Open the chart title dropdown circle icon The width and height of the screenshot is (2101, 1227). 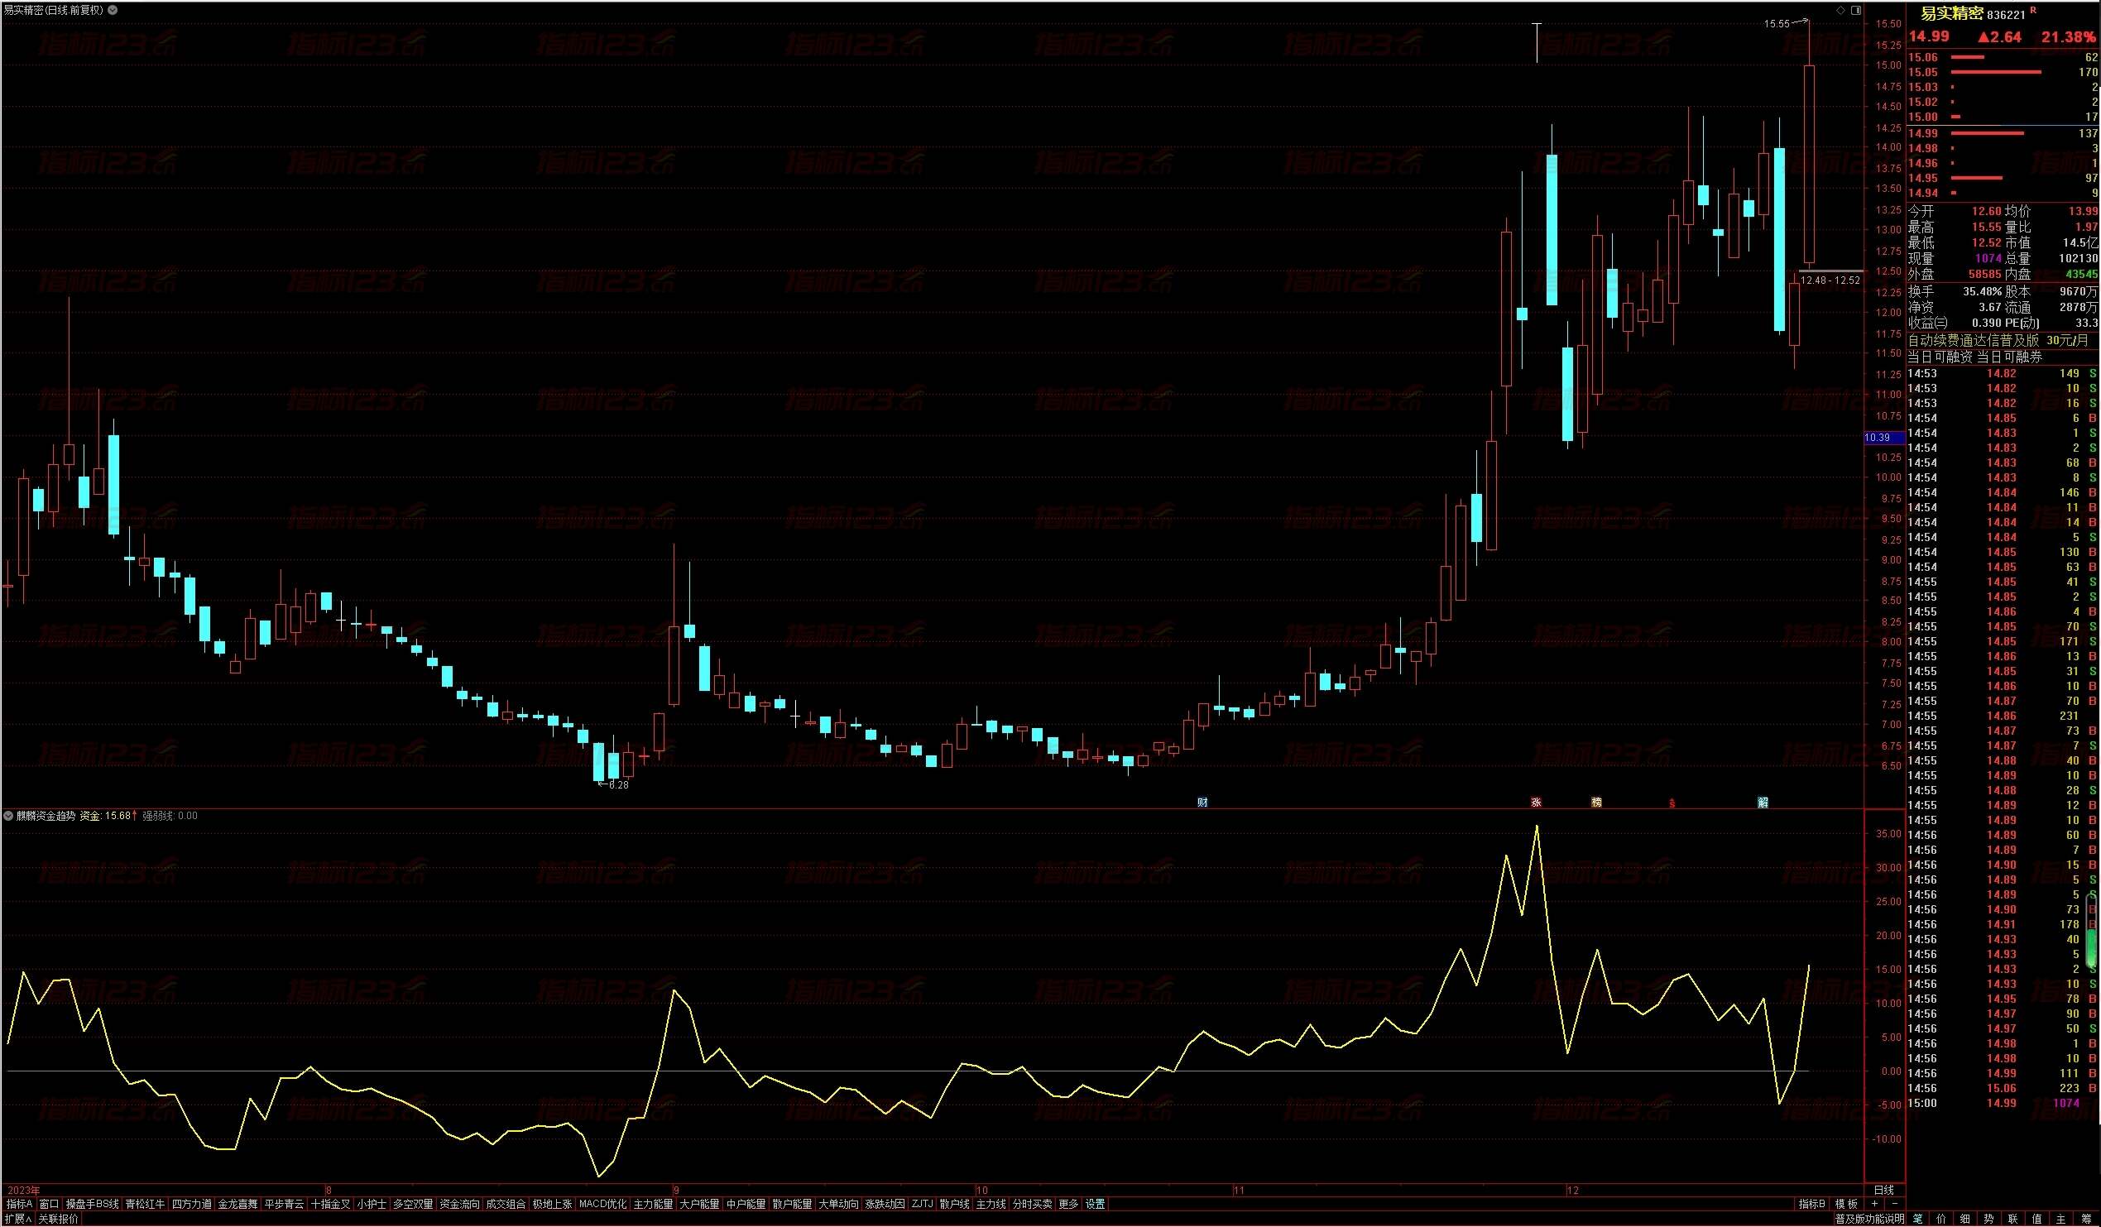(113, 11)
